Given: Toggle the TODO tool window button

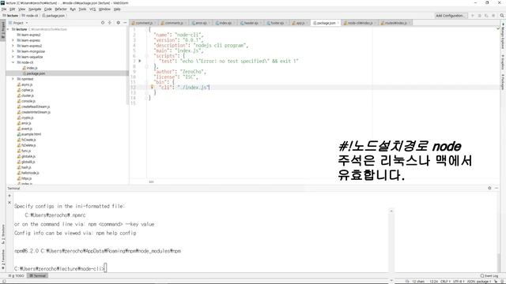Looking at the screenshot, I should click(x=17, y=275).
